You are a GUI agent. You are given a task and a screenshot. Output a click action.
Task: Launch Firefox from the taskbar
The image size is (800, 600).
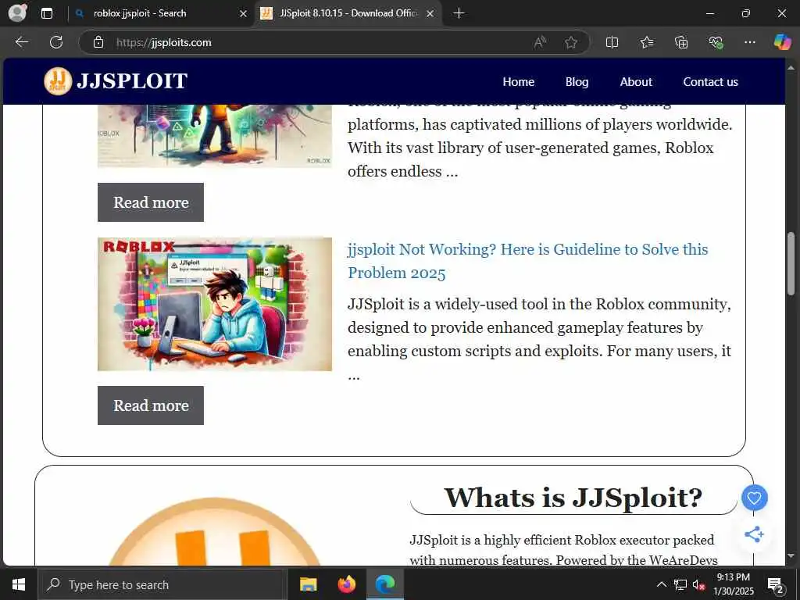(x=347, y=584)
